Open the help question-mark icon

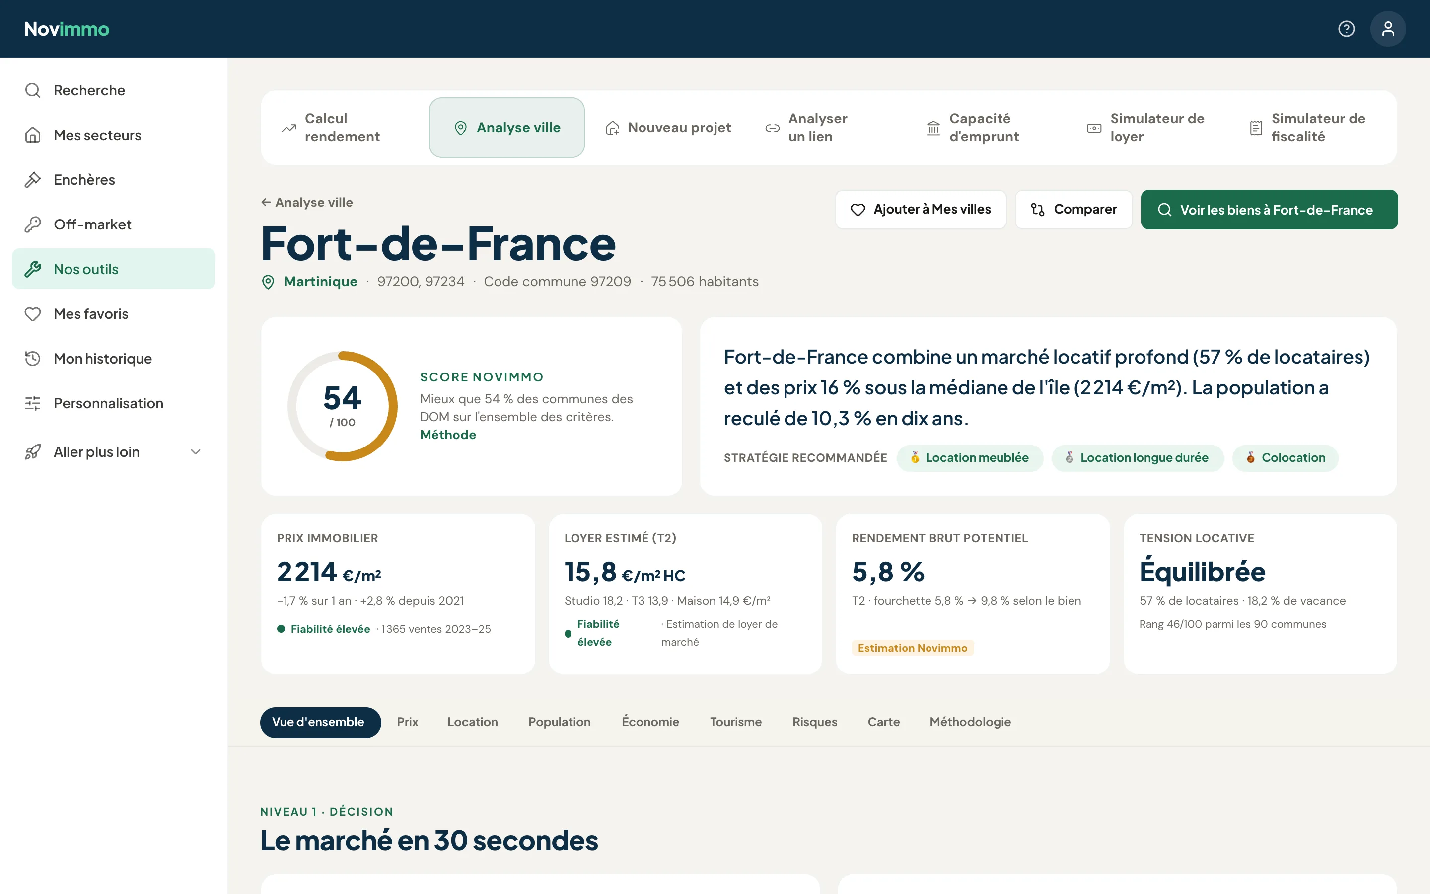pos(1346,29)
